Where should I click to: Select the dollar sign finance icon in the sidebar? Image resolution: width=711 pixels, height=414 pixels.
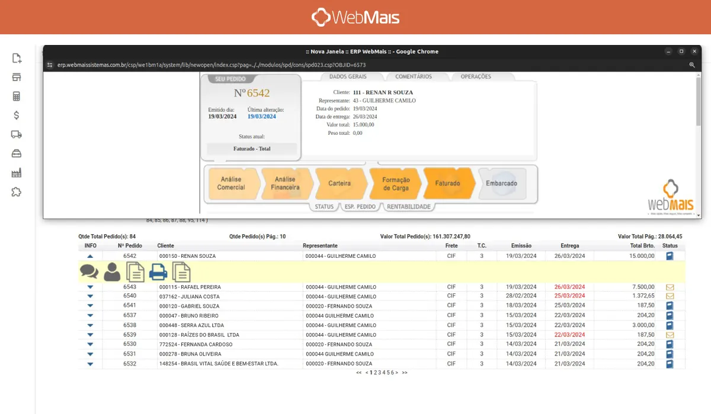click(x=15, y=115)
